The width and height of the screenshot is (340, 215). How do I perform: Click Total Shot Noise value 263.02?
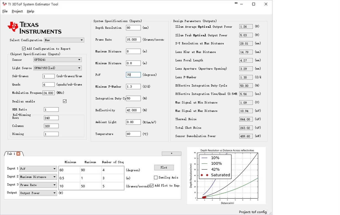coord(246,128)
